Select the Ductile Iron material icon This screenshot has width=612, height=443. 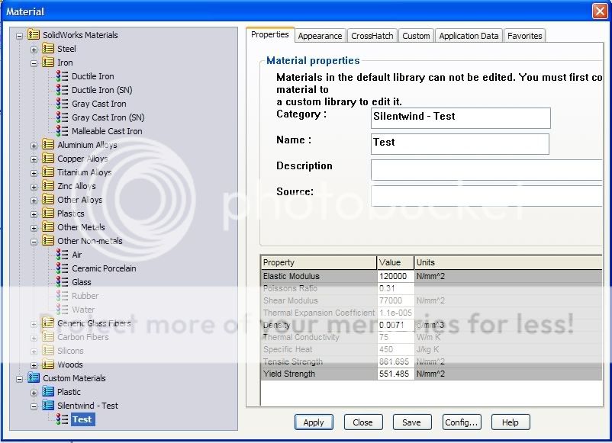62,76
